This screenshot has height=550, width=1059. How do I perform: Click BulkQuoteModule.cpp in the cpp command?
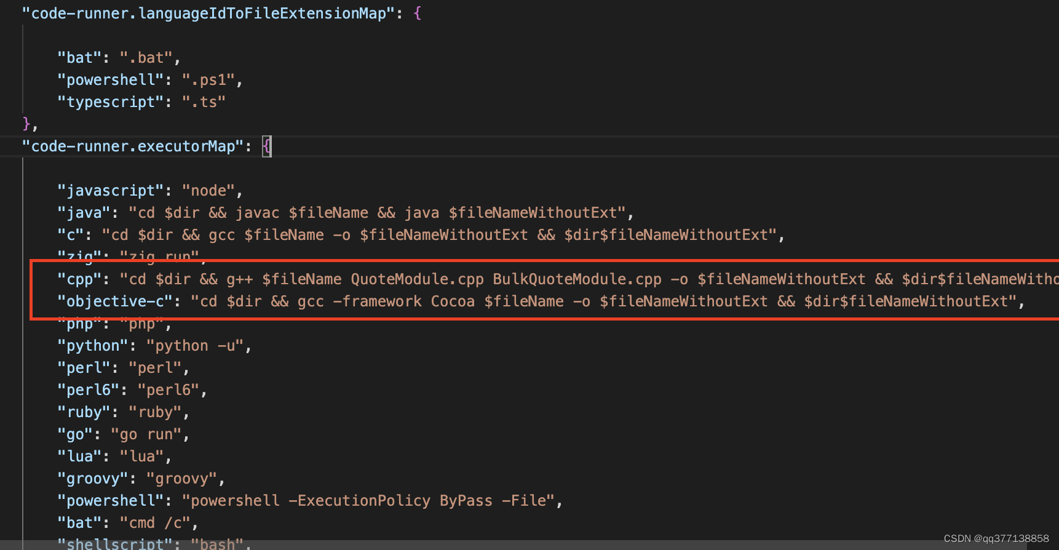(577, 279)
